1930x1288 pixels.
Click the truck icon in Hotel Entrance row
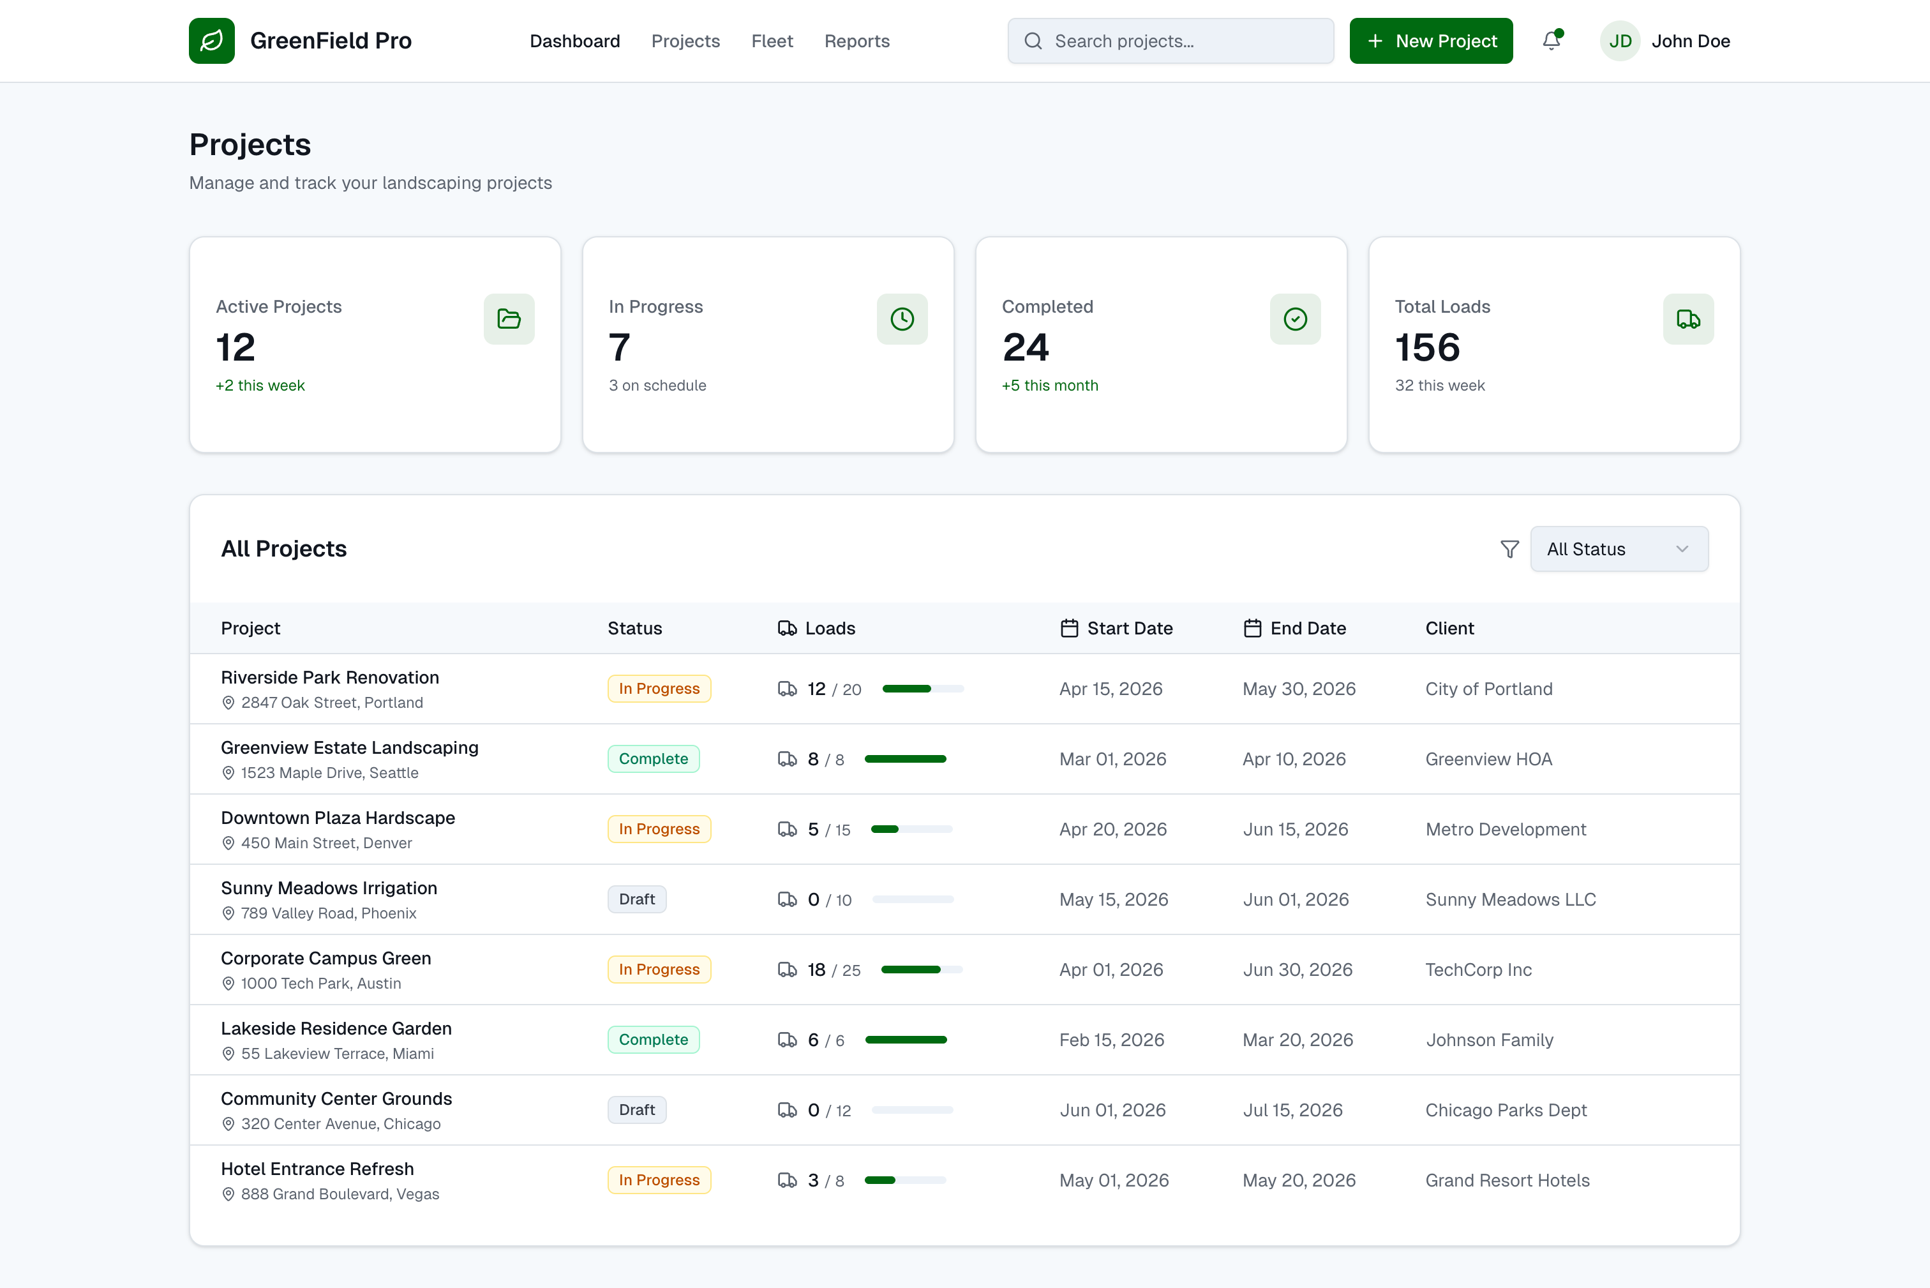(787, 1180)
